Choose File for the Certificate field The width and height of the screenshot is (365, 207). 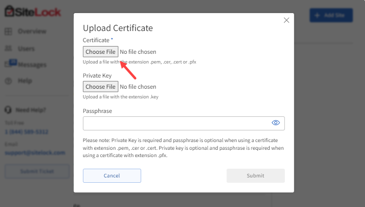pyautogui.click(x=100, y=52)
